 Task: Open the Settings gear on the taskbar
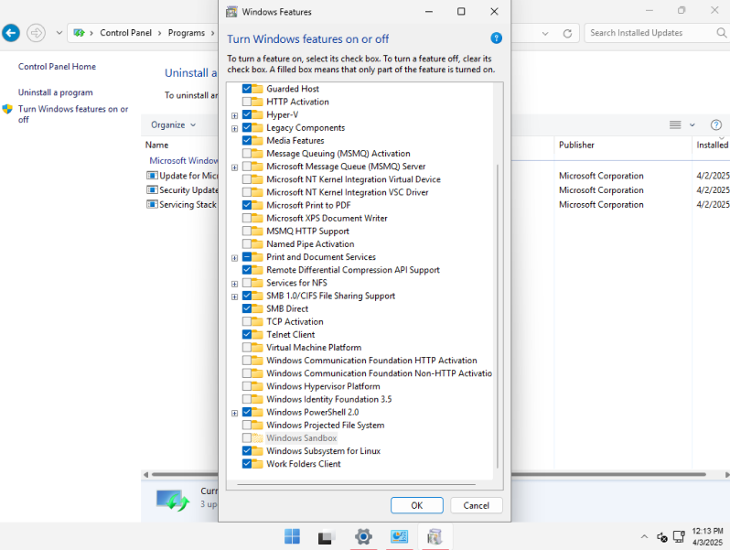(x=363, y=536)
